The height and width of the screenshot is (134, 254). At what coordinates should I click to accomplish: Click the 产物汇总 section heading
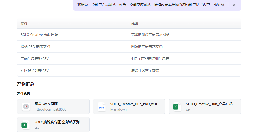click(26, 84)
